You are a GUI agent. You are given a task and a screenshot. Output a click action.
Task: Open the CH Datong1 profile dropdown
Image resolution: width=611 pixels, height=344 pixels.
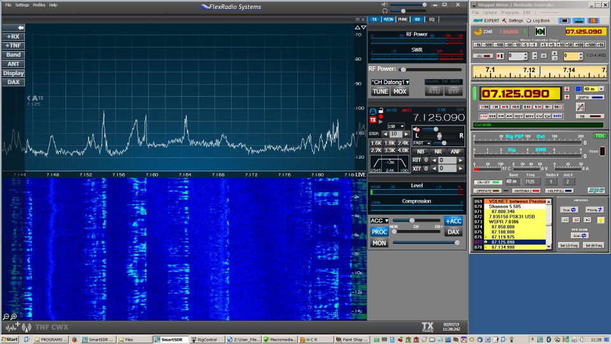(390, 82)
